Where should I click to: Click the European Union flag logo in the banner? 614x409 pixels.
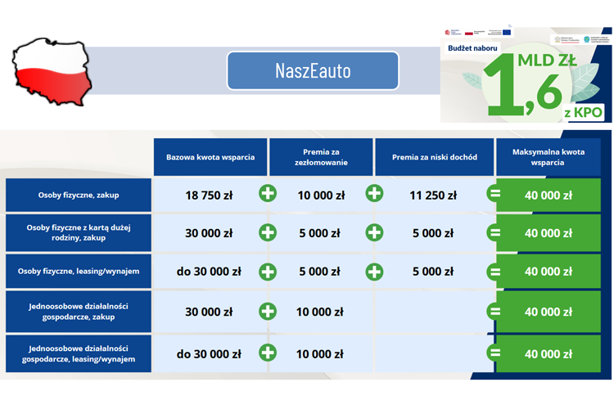coord(507,33)
